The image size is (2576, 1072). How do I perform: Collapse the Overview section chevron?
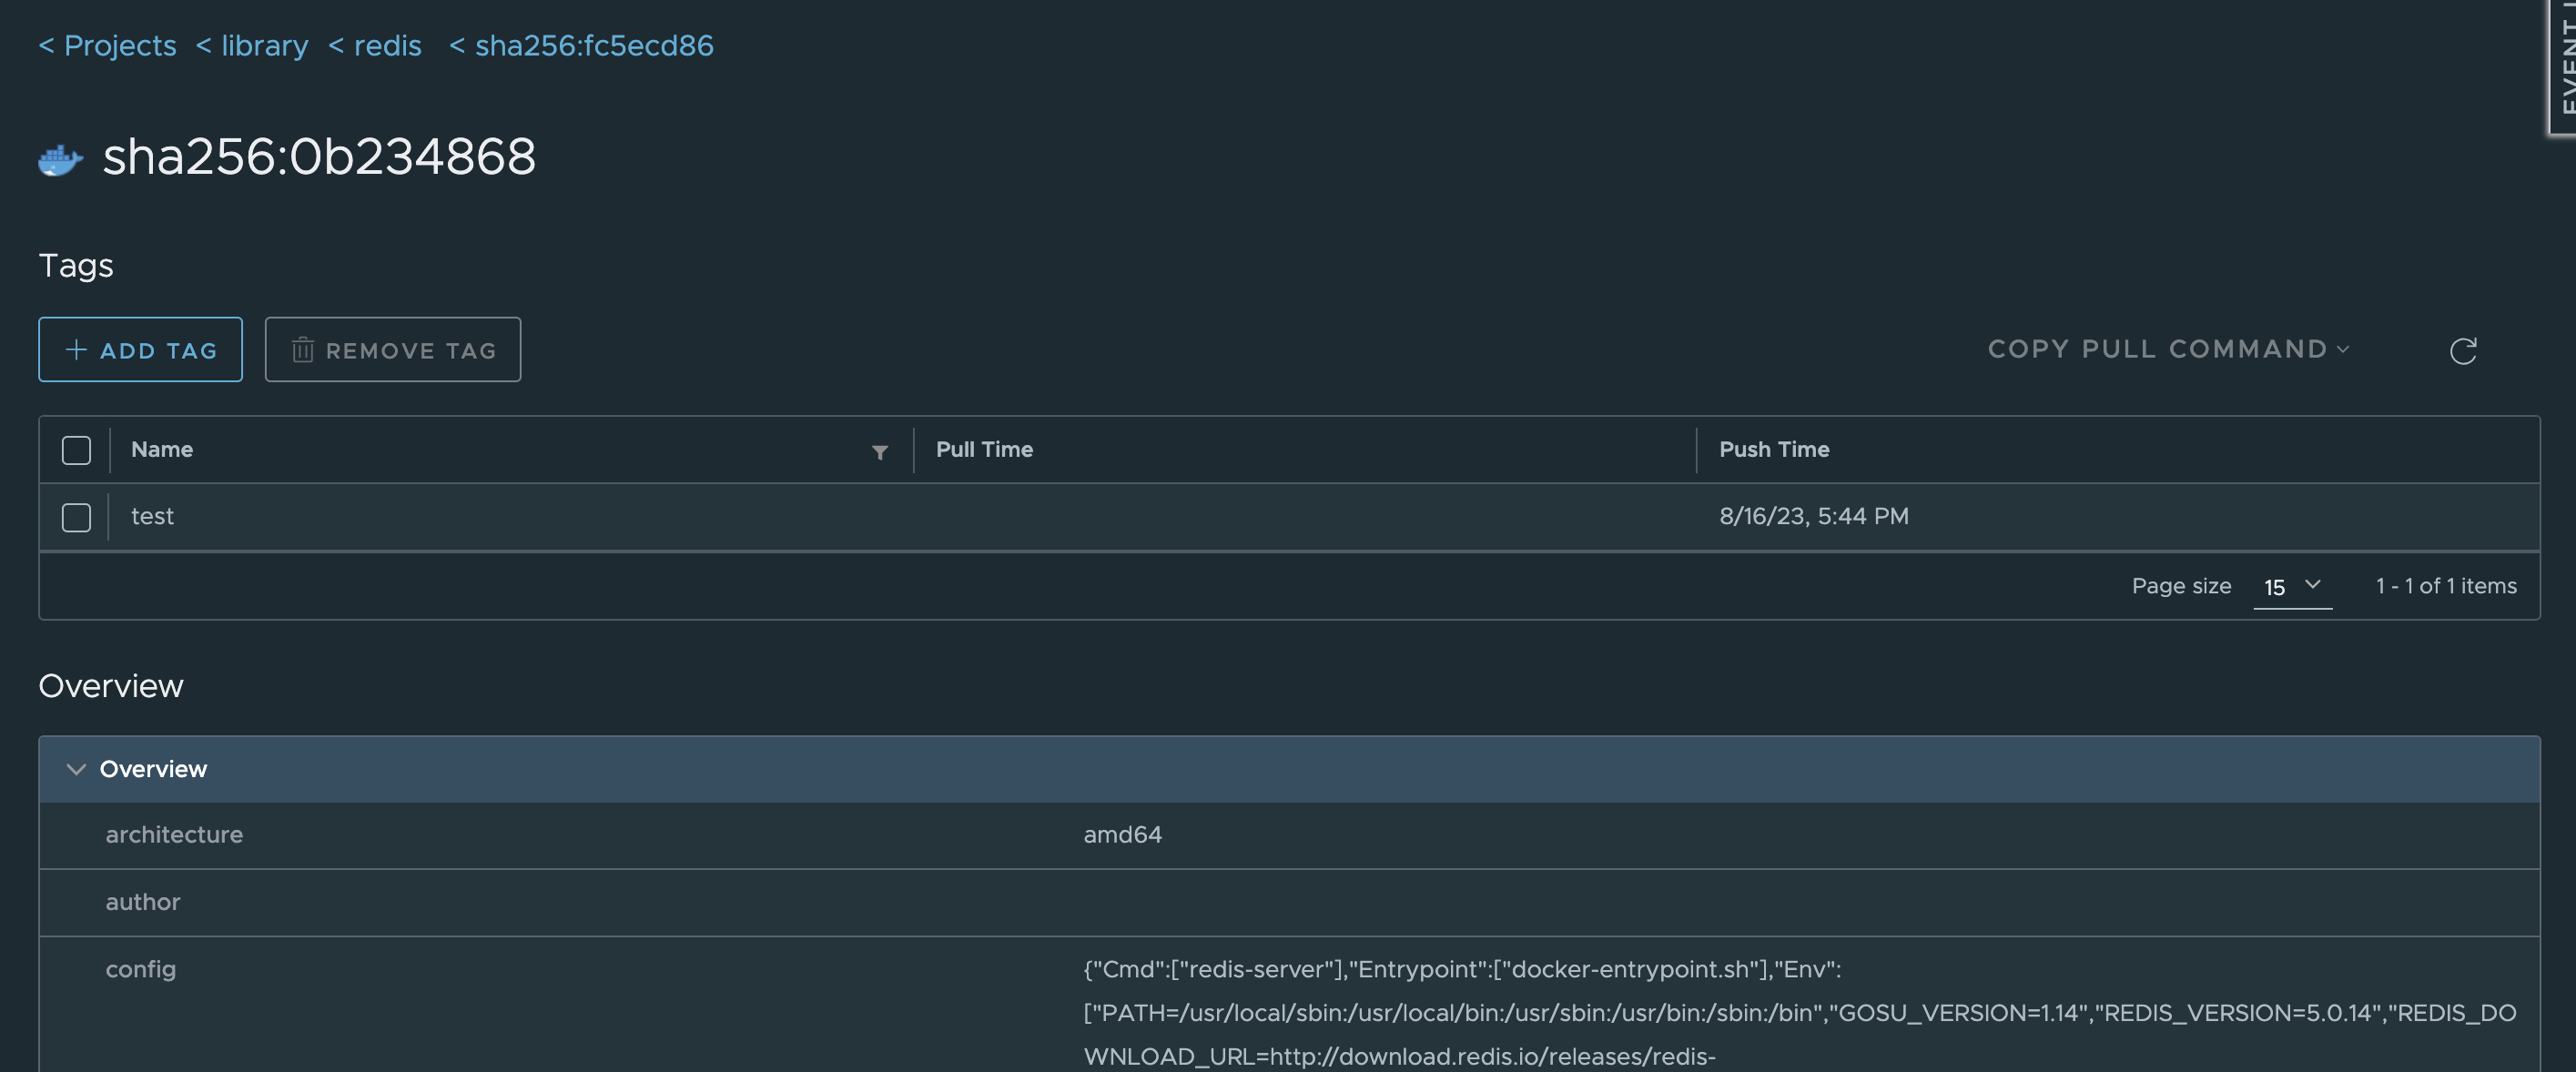76,769
